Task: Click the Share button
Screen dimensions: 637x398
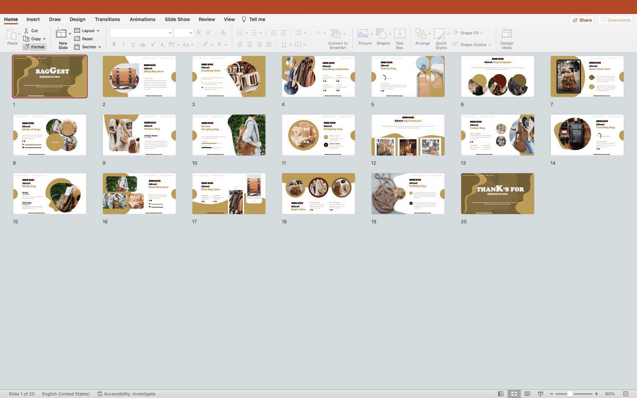Action: pos(582,20)
